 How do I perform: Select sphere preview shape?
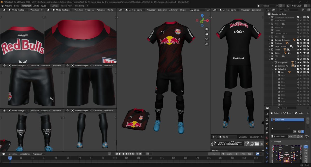point(306,150)
